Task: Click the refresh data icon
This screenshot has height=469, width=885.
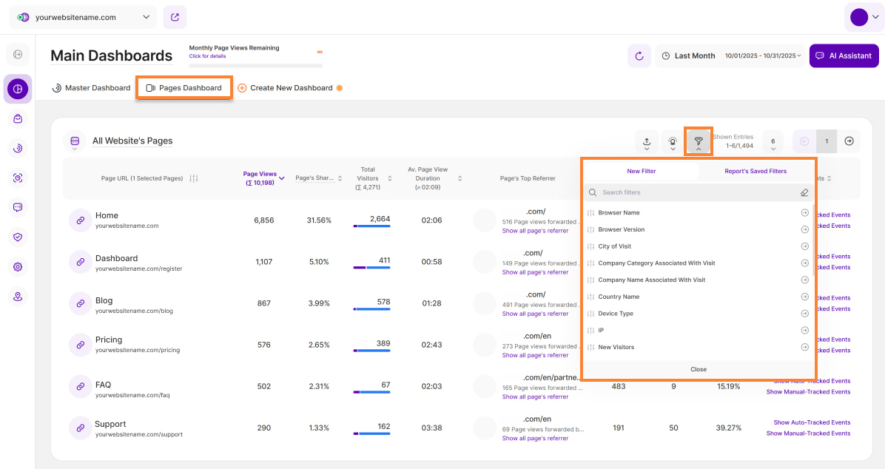Action: pos(639,55)
